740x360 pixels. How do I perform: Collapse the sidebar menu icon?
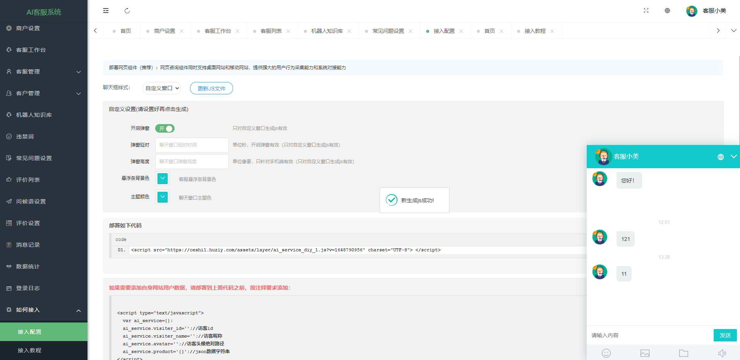[x=106, y=11]
